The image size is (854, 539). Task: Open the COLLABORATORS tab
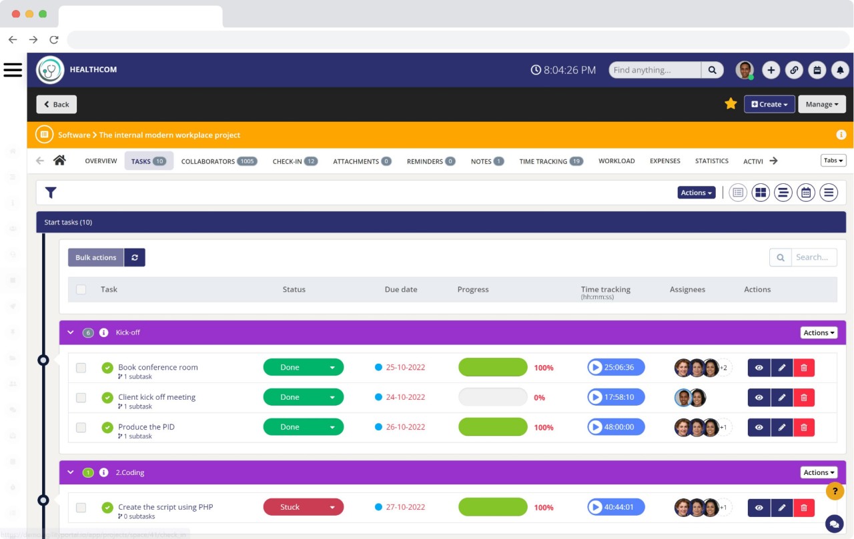click(211, 161)
